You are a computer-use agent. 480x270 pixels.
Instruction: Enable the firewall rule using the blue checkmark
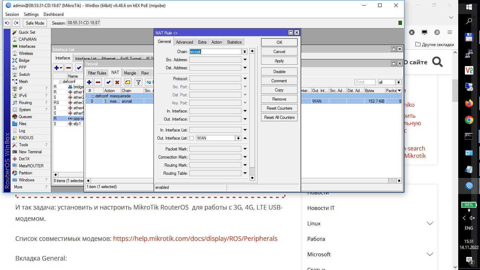pos(109,82)
